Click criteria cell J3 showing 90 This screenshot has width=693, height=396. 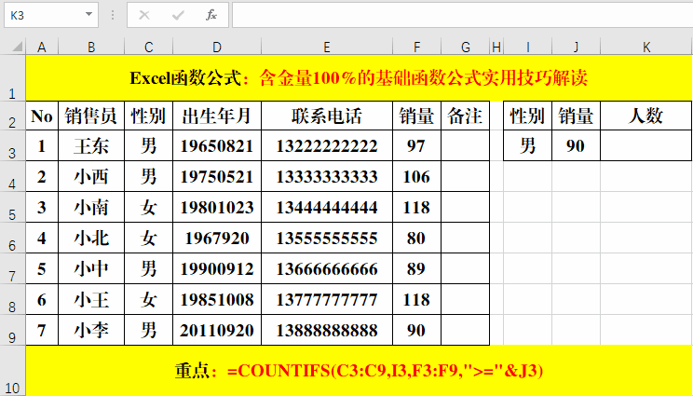pos(576,145)
